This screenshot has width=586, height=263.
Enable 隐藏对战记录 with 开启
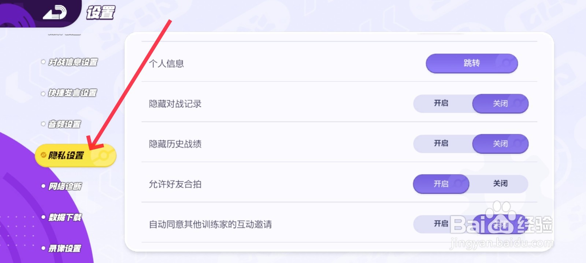point(441,103)
